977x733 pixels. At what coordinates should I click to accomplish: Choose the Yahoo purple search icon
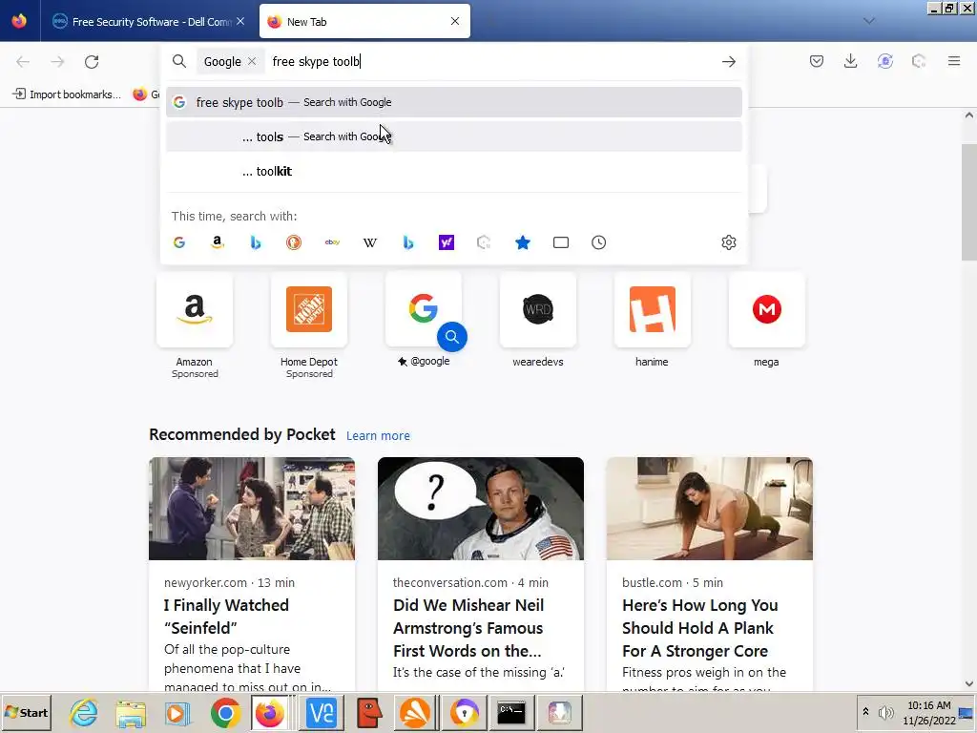click(x=447, y=242)
